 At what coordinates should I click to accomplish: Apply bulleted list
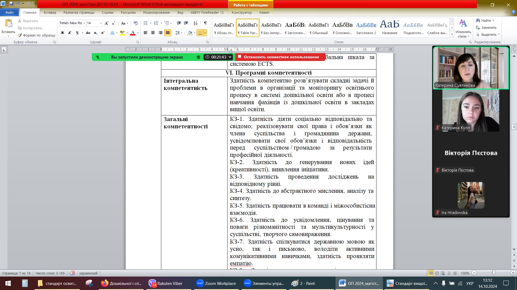tap(146, 23)
